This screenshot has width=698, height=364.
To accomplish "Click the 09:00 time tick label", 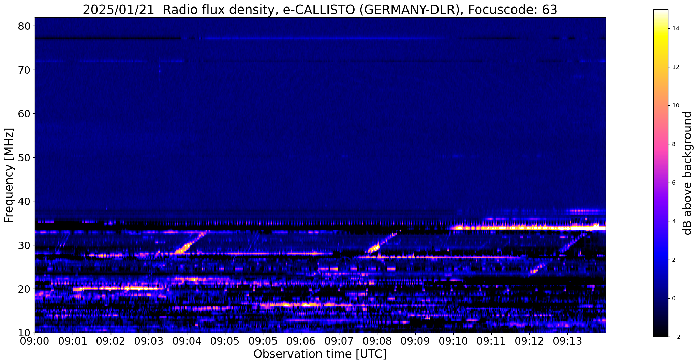I will pyautogui.click(x=35, y=341).
